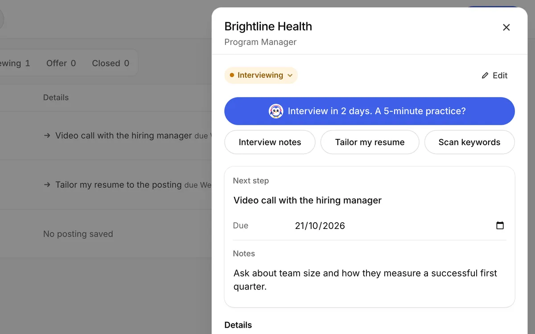Viewport: 535px width, 334px height.
Task: Click the Due label in the panel
Action: coord(240,226)
